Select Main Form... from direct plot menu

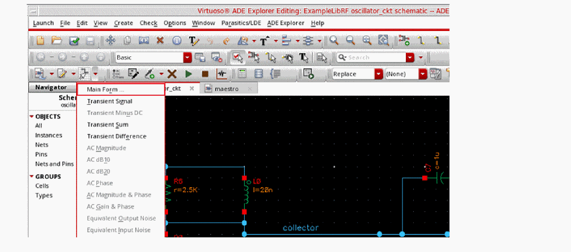[121, 90]
